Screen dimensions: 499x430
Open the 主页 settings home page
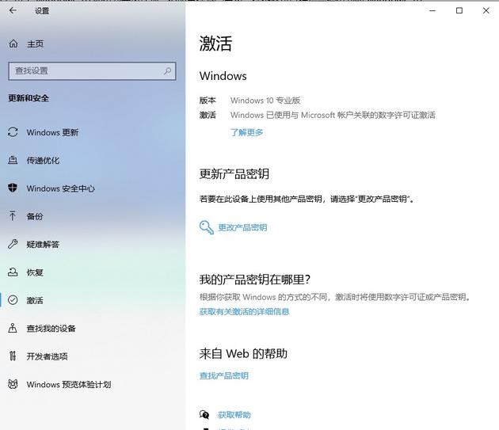[93, 44]
